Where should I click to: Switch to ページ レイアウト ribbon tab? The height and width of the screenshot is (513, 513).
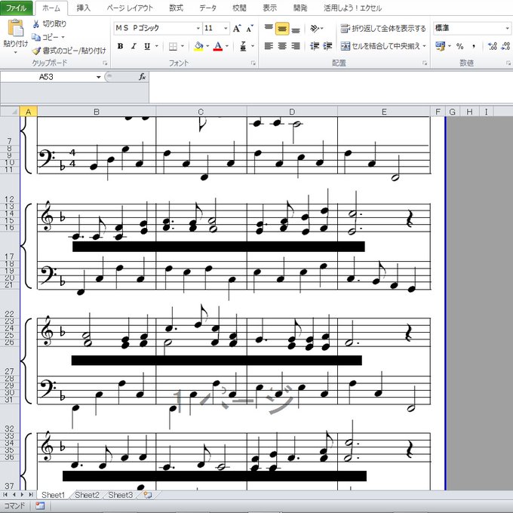(x=130, y=8)
